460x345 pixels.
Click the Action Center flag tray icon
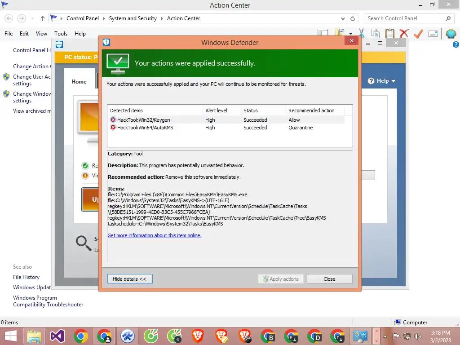coord(396,336)
